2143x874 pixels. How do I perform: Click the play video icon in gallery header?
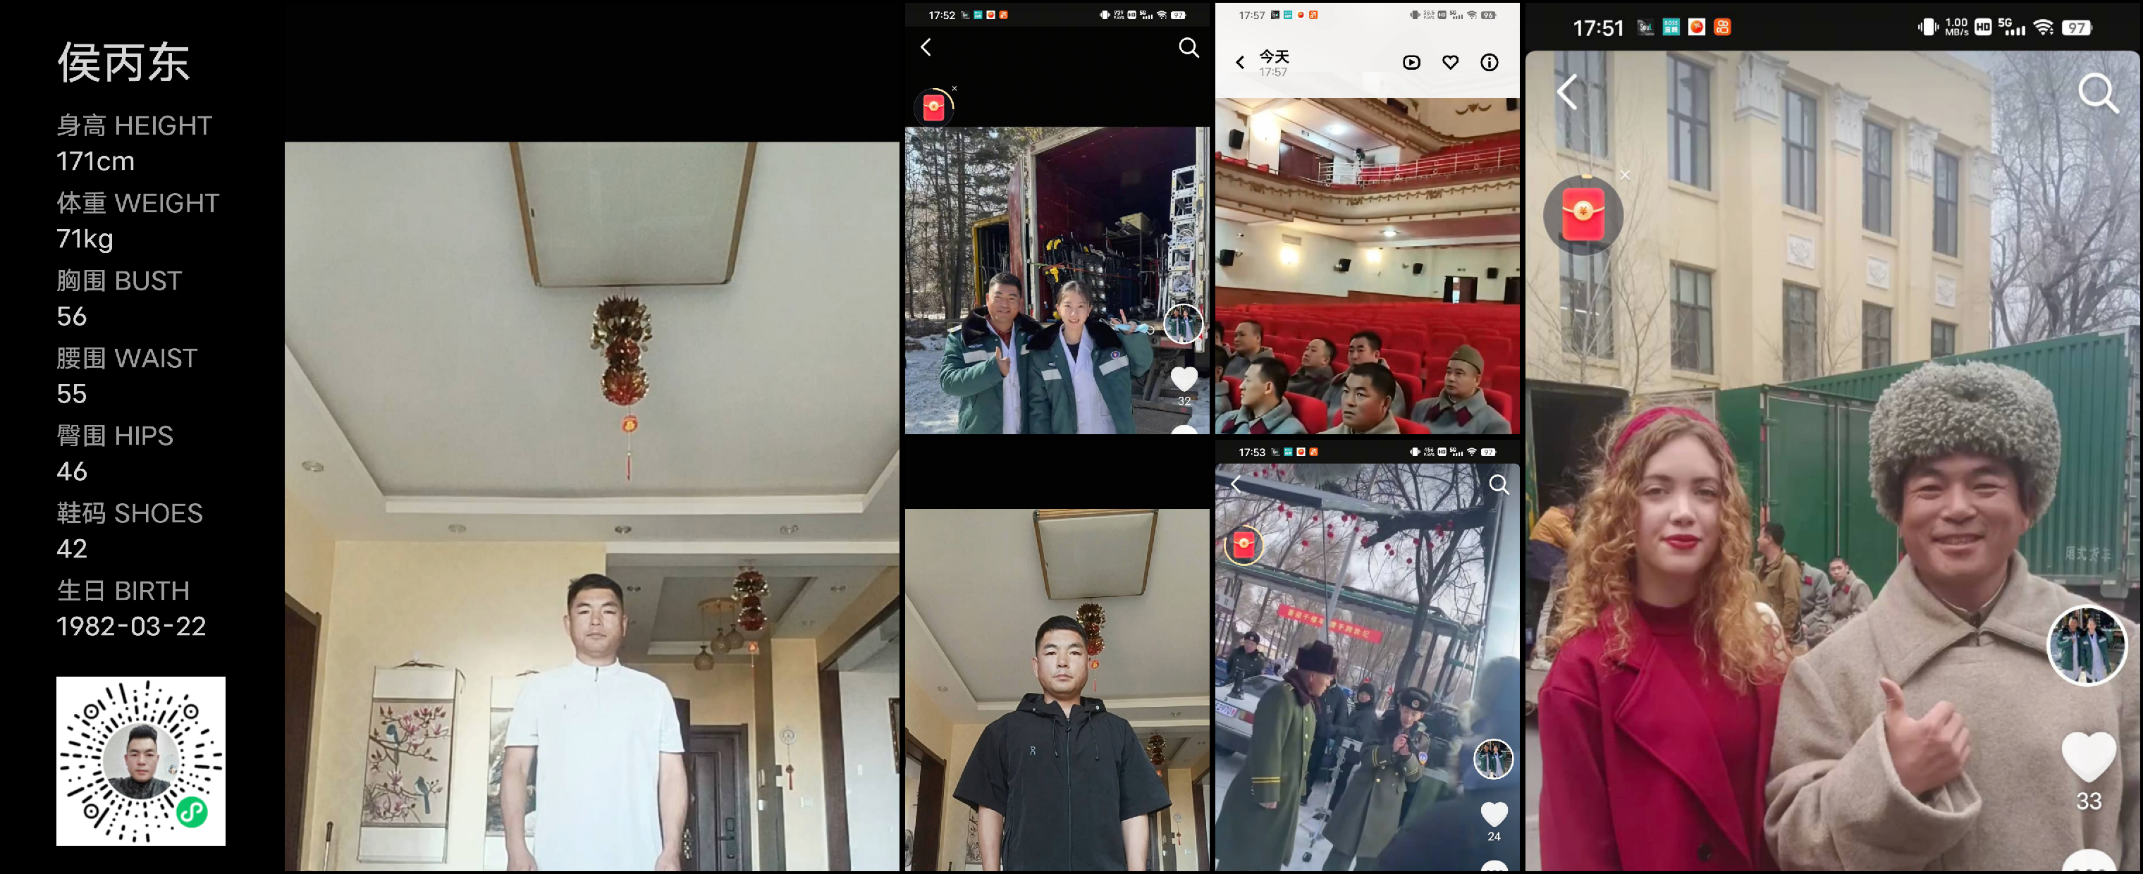click(1411, 62)
